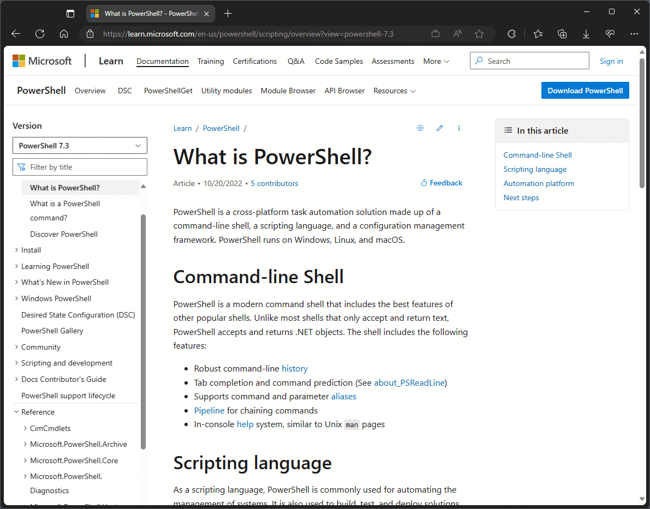View Downloads from the browser toolbar
The height and width of the screenshot is (509, 650).
(586, 33)
